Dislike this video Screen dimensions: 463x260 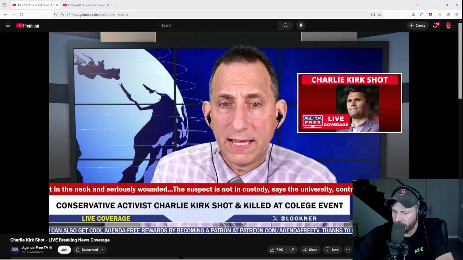tap(292, 250)
